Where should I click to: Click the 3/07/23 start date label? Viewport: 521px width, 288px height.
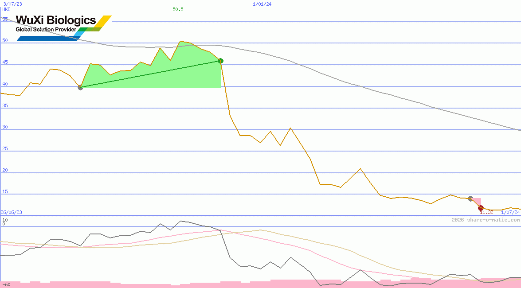tap(12, 4)
